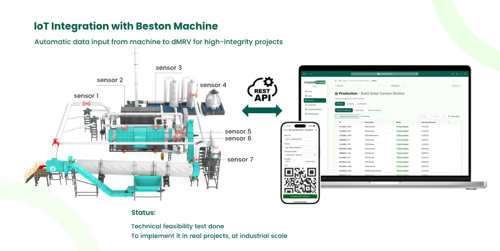
Task: Click the Safari share icon
Action: (x=457, y=74)
